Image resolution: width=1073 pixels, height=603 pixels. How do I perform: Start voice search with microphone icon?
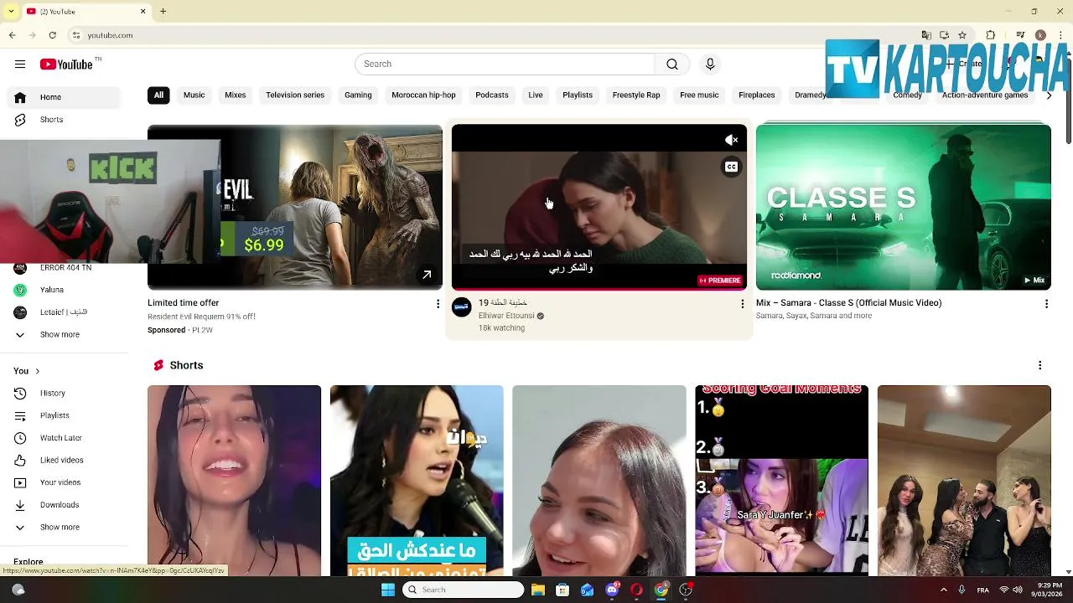710,64
